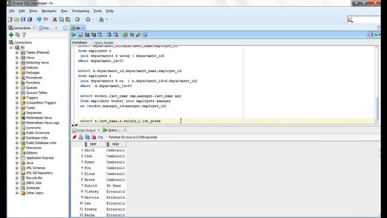Click the Filter funnel icon
Screen dimensions: 387x218
tap(24, 35)
